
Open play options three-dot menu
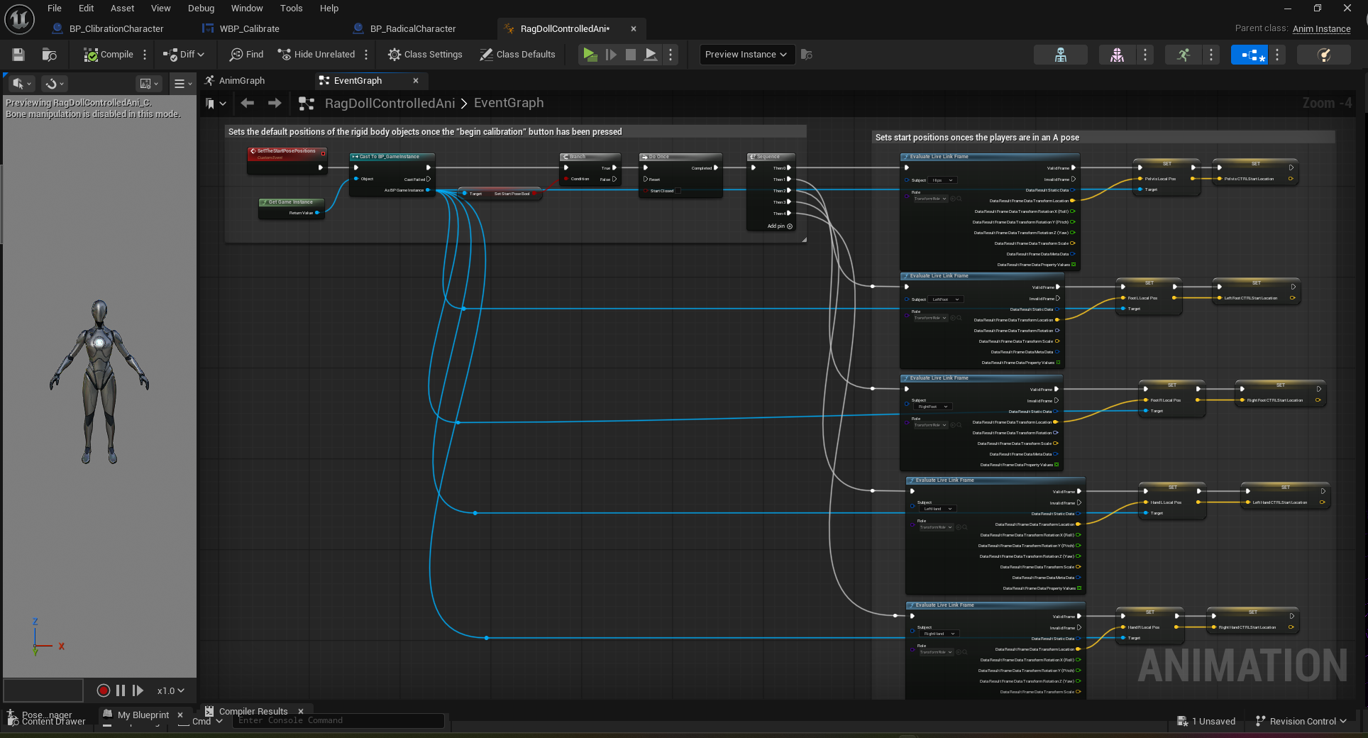tap(671, 55)
